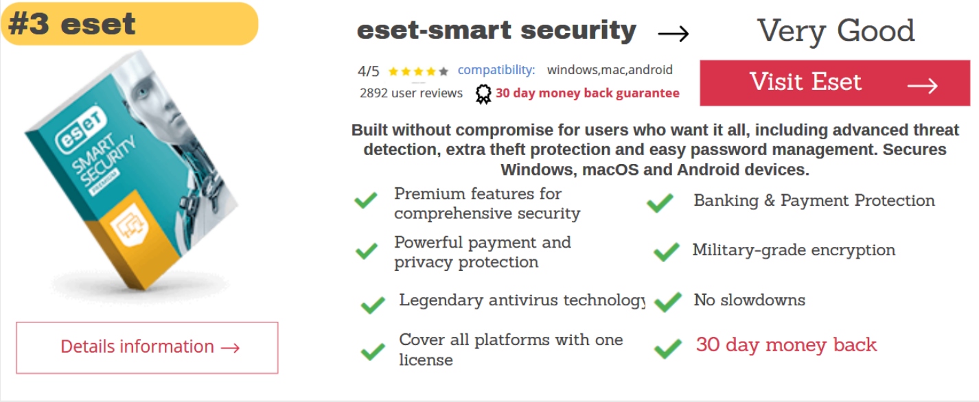Click the money back guarantee ribbon badge
This screenshot has width=979, height=402.
[483, 94]
